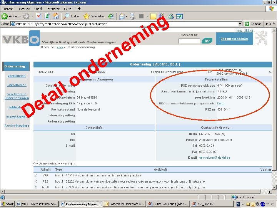Image resolution: width=277 pixels, height=208 pixels.
Task: Open the Mail envelope toolbar icon
Action: (122, 17)
